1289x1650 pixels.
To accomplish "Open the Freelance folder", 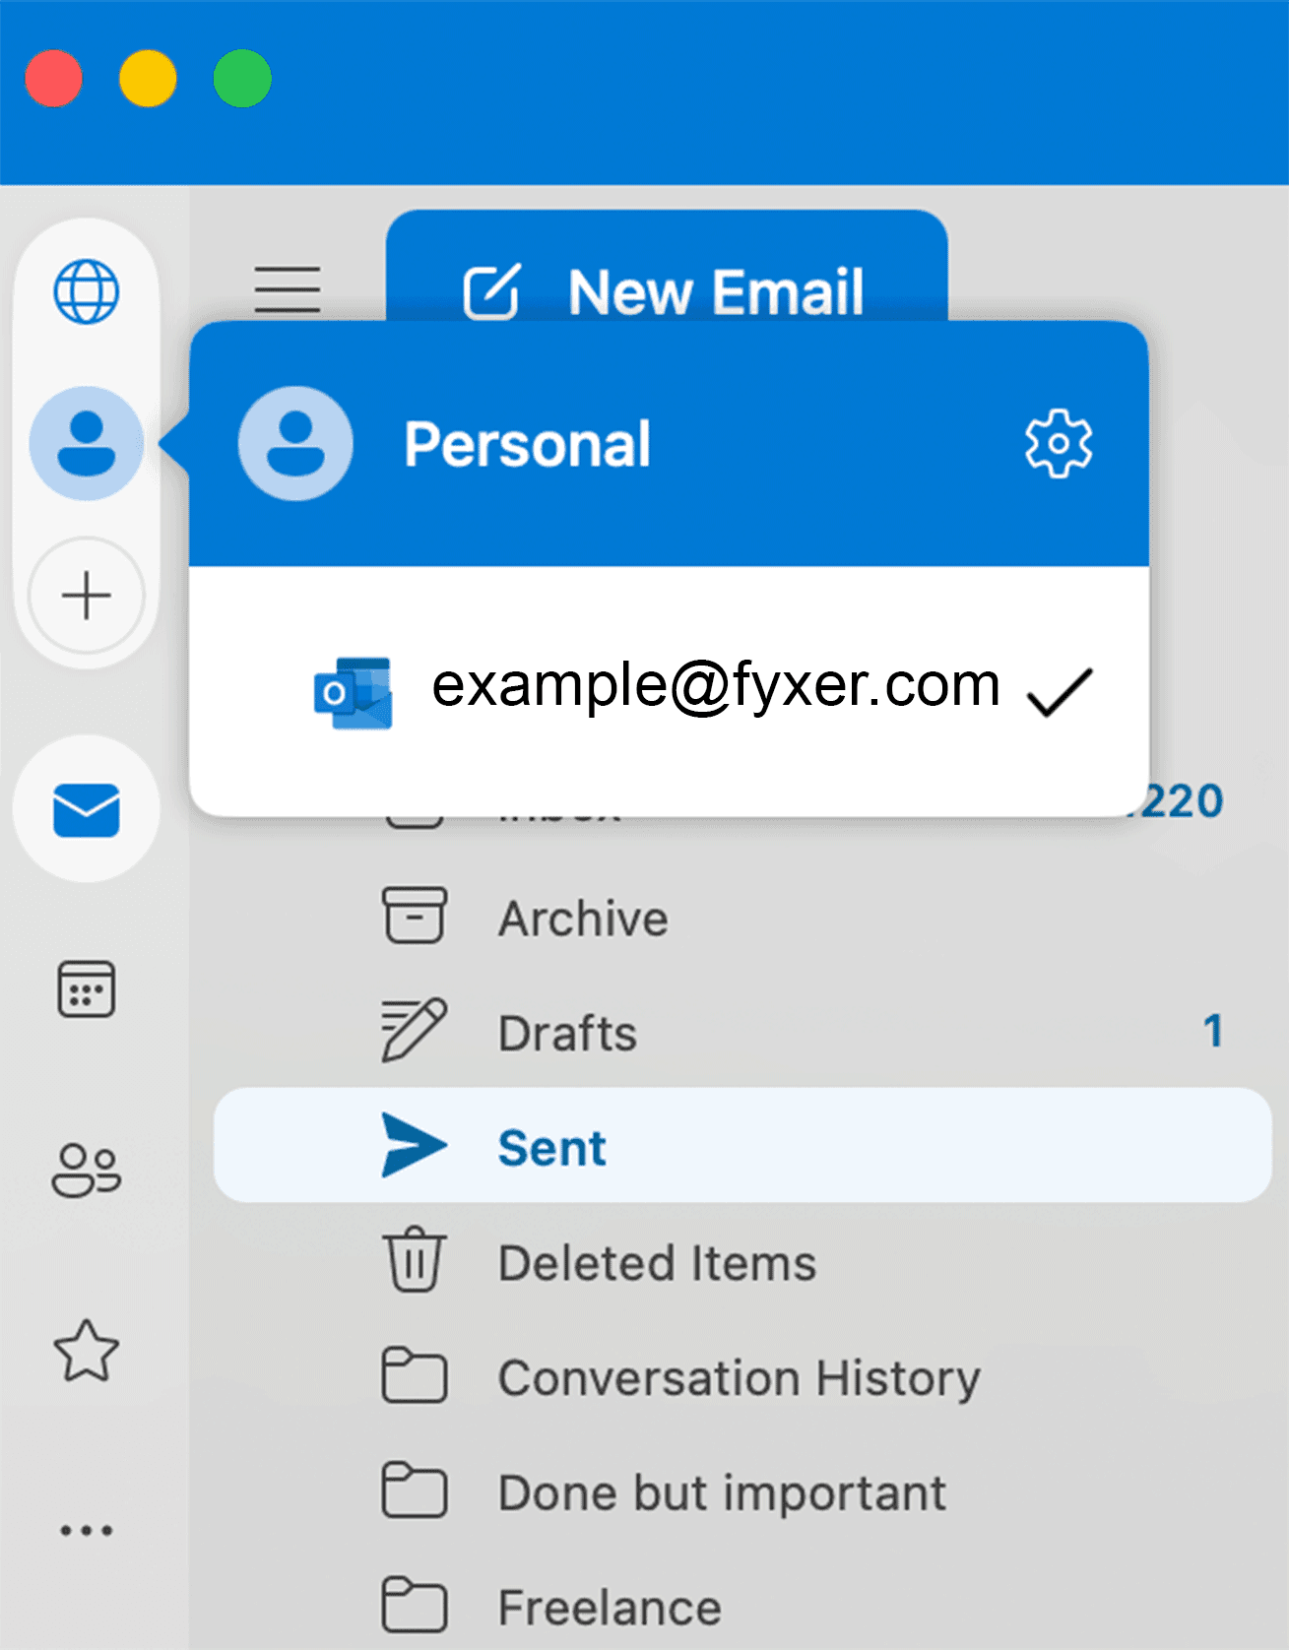I will pos(742,1607).
